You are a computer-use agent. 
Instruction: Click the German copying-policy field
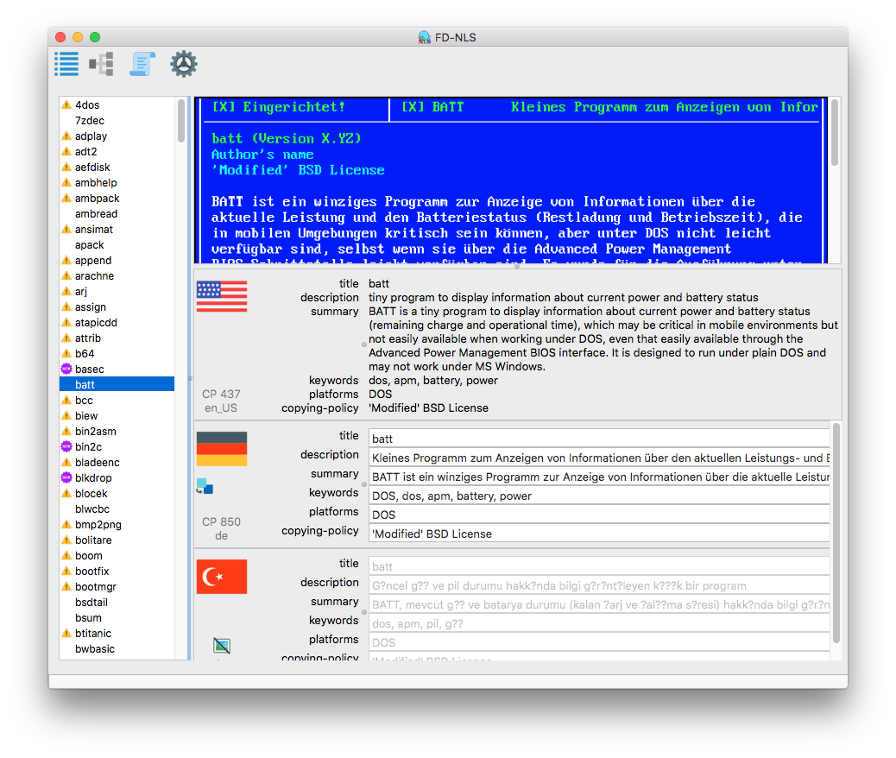pyautogui.click(x=598, y=534)
